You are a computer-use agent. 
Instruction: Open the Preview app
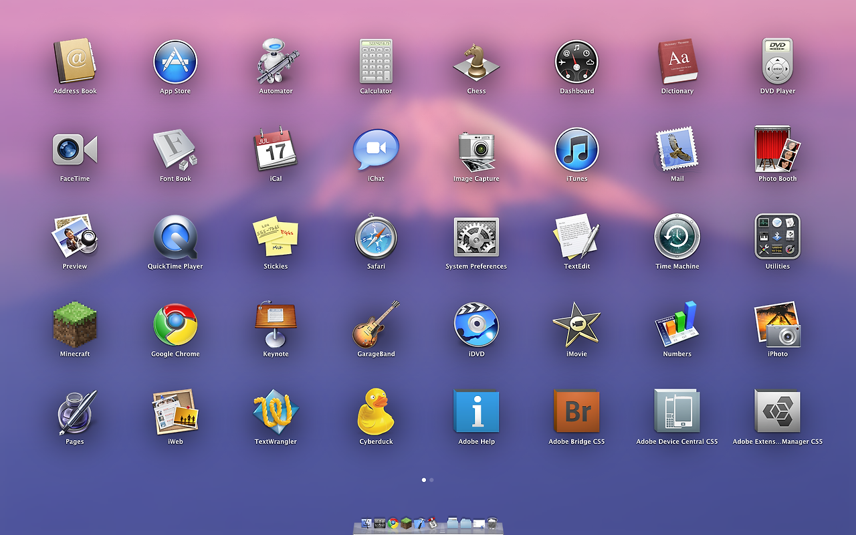point(75,237)
